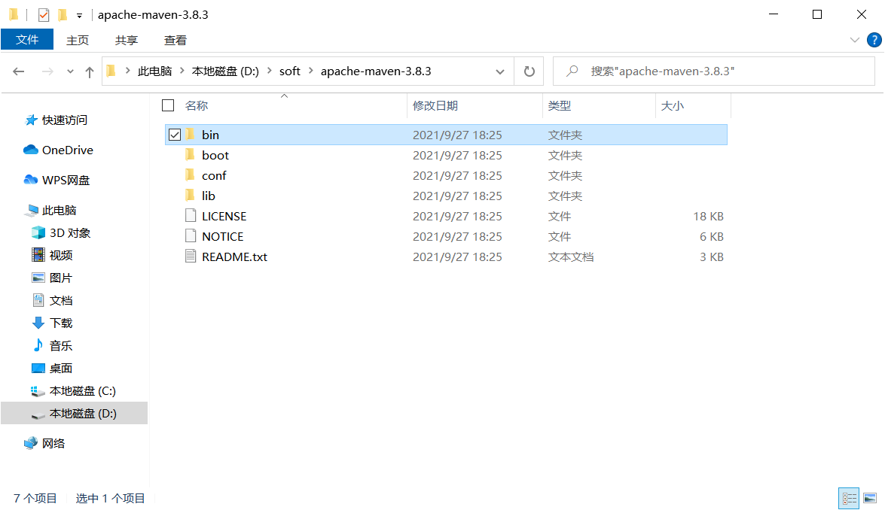Open the 共享 ribbon tab
Viewport: 885px width, 510px height.
127,40
